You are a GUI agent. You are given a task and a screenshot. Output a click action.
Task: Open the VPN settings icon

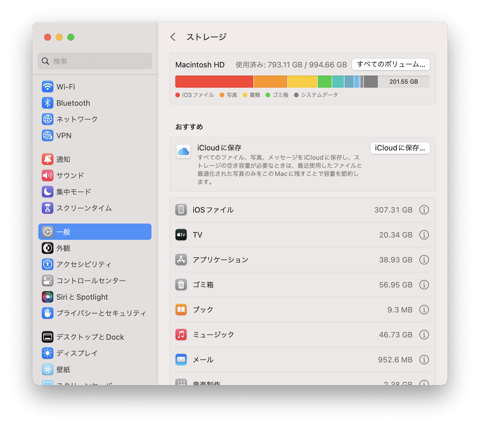[47, 136]
